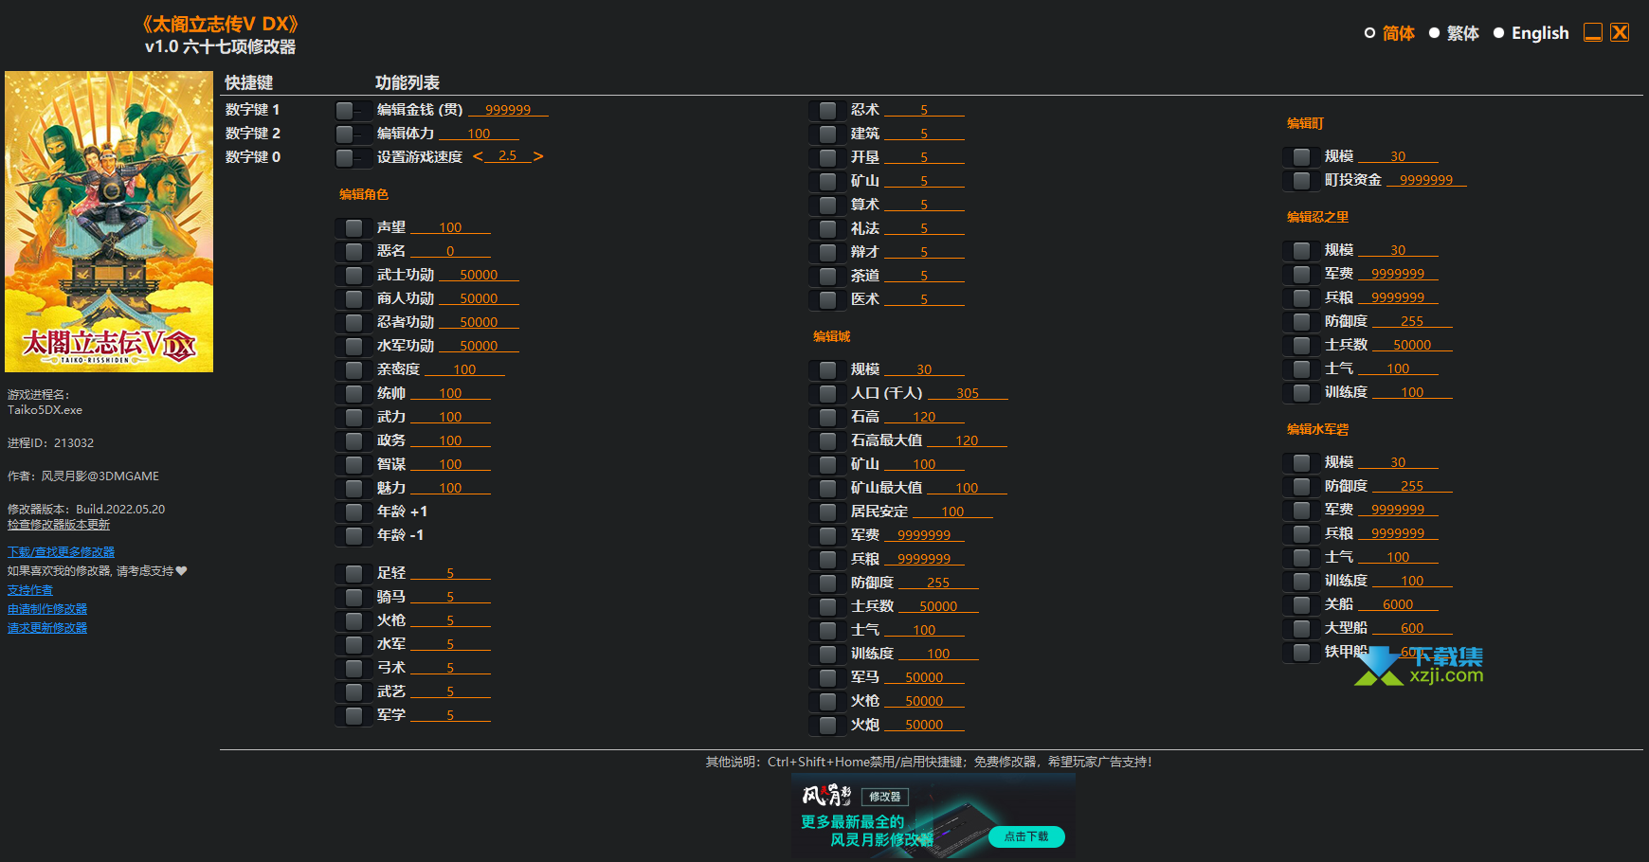This screenshot has width=1649, height=862.
Task: Edit the 忍之里 军费 value field
Action: (1398, 274)
